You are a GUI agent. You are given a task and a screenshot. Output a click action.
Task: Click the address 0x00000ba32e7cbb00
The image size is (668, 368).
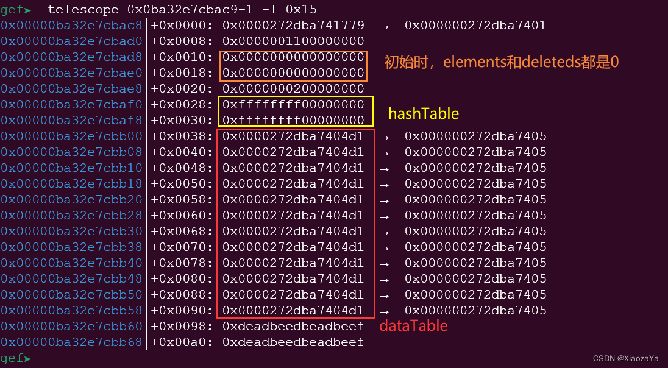(71, 136)
